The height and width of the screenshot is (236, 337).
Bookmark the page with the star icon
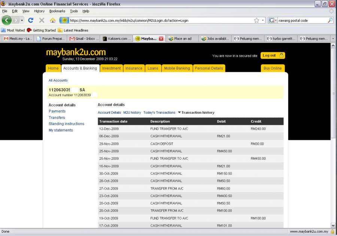click(x=256, y=20)
